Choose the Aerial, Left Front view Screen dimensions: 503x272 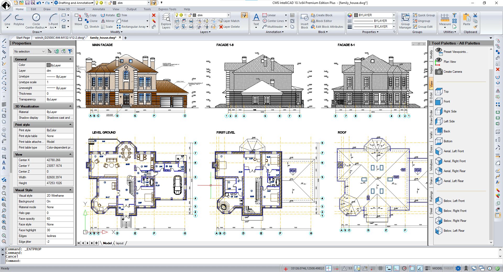[x=450, y=151]
